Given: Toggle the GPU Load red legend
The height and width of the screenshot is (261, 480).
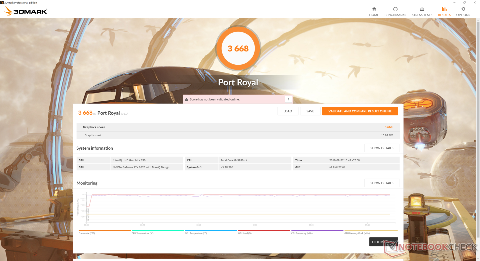Looking at the screenshot, I should coord(264,232).
